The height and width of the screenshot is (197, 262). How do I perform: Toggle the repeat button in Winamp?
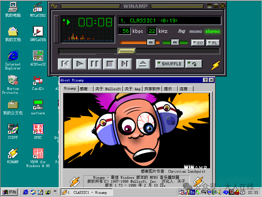coord(194,64)
